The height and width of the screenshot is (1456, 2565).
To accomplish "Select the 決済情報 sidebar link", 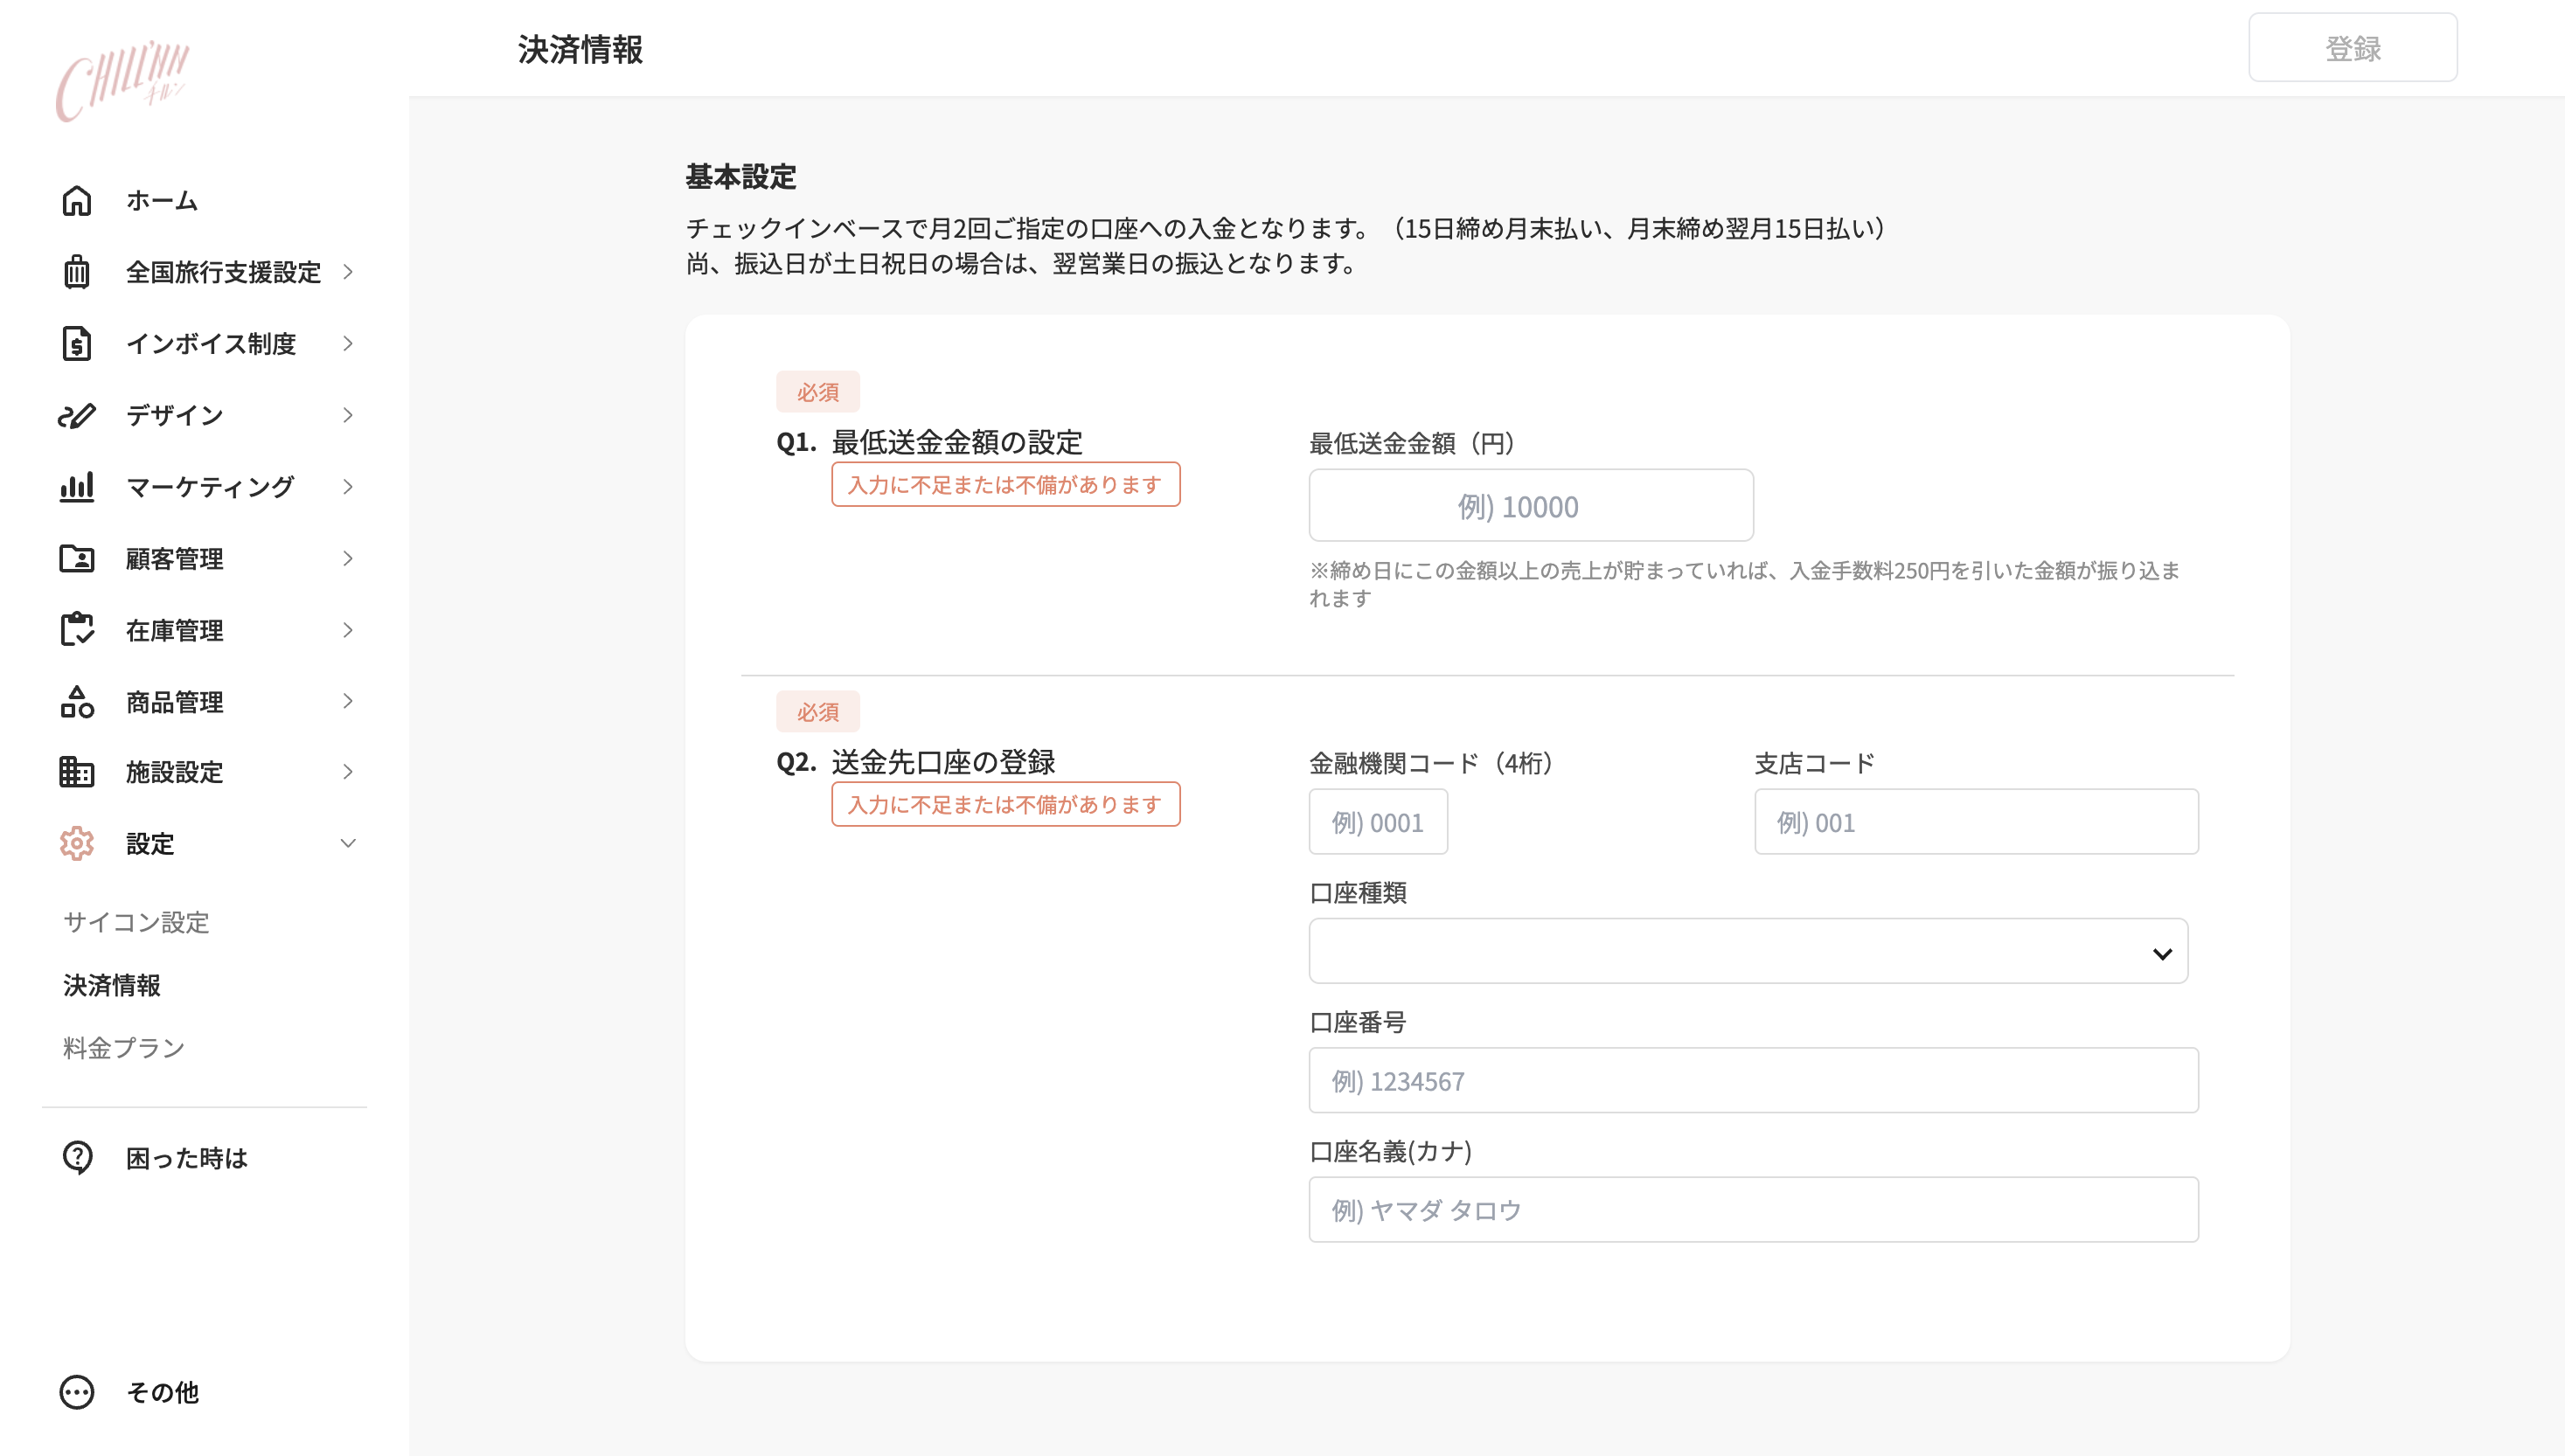I will [113, 986].
